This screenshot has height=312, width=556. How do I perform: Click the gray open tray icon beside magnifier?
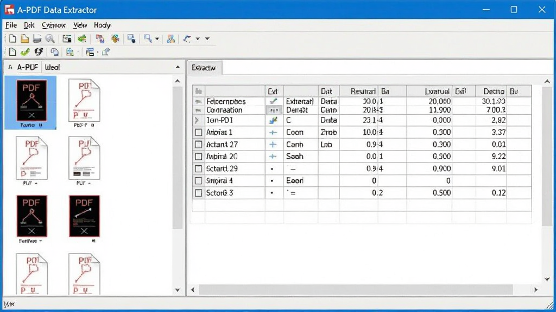click(37, 38)
